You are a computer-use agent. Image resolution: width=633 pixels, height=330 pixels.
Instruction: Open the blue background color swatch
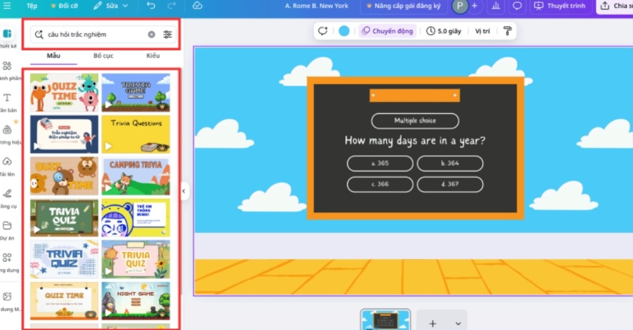(x=344, y=31)
